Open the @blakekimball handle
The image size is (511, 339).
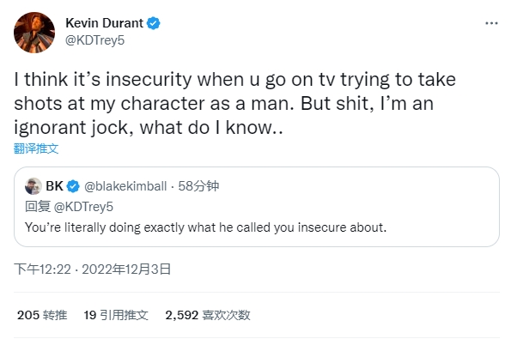125,186
